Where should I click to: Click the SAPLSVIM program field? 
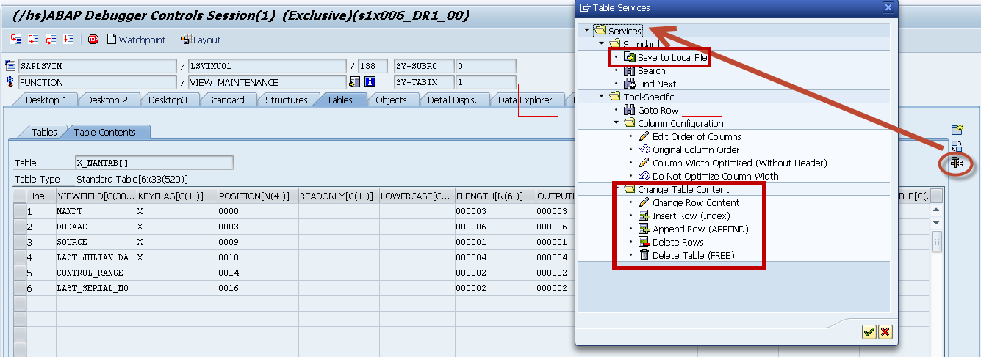pyautogui.click(x=97, y=66)
